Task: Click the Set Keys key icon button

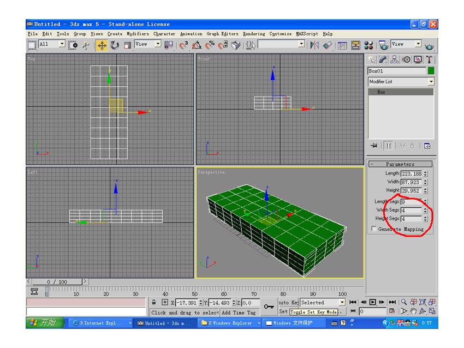Action: [269, 307]
